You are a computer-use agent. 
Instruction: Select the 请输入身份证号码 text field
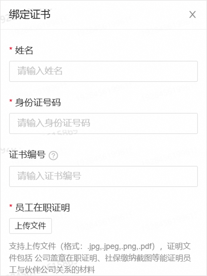103,123
